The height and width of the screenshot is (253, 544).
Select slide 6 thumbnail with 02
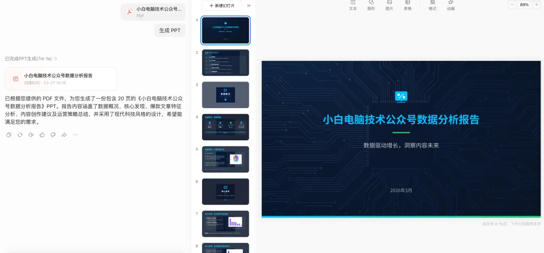click(x=226, y=191)
